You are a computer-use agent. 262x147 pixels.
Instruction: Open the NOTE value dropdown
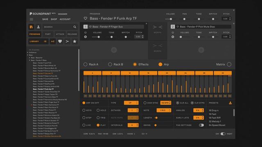[164, 110]
